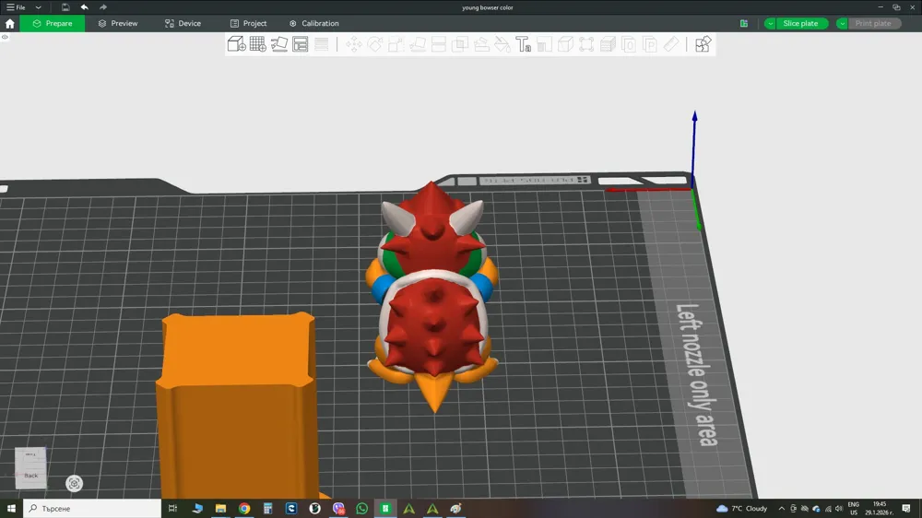Expand the Print plate dropdown arrow
Viewport: 922px width, 518px height.
[x=842, y=24]
